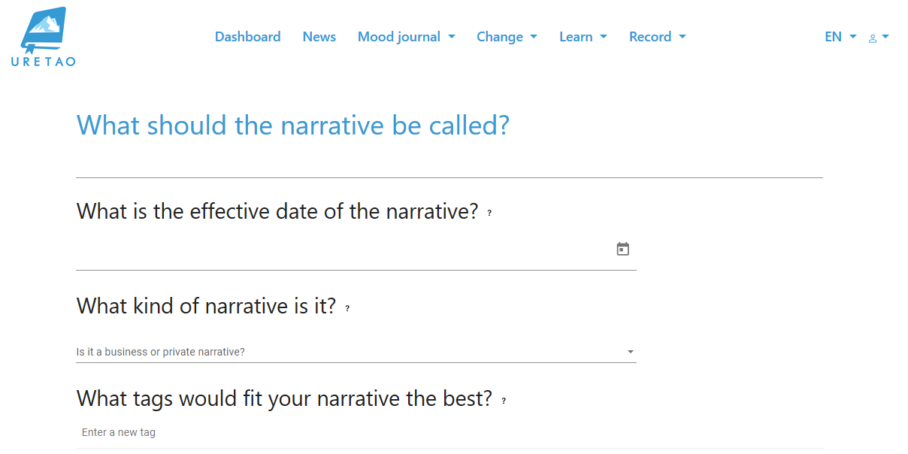Click the narrative title input line
This screenshot has height=454, width=908.
click(x=449, y=165)
